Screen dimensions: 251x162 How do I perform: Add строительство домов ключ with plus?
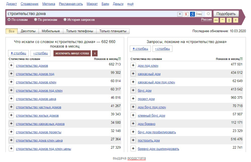tap(11, 82)
